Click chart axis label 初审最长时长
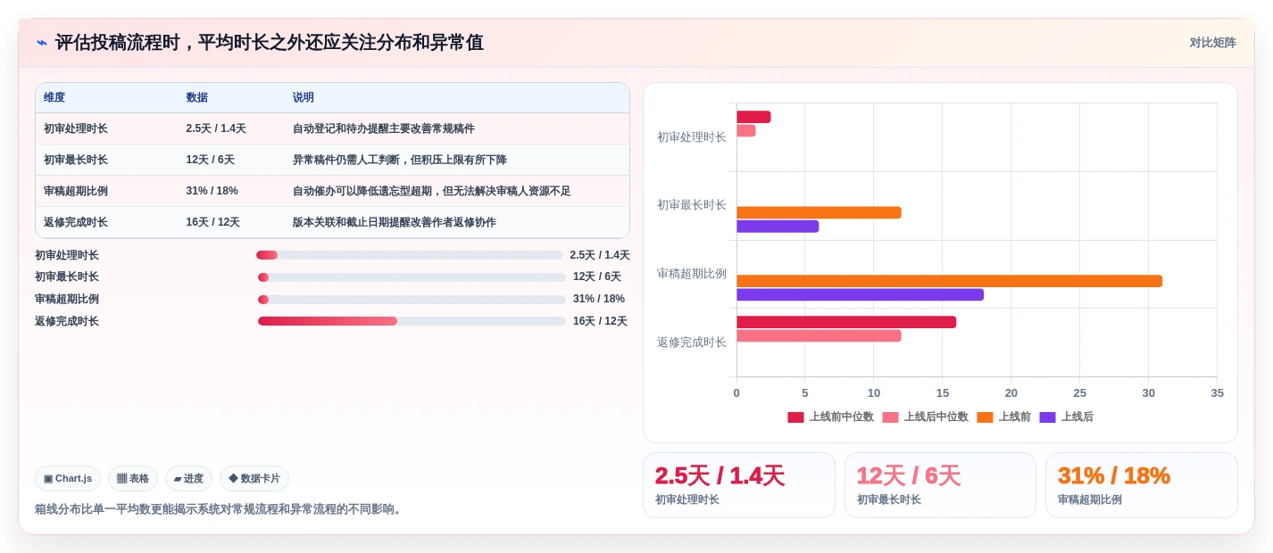 pos(692,205)
